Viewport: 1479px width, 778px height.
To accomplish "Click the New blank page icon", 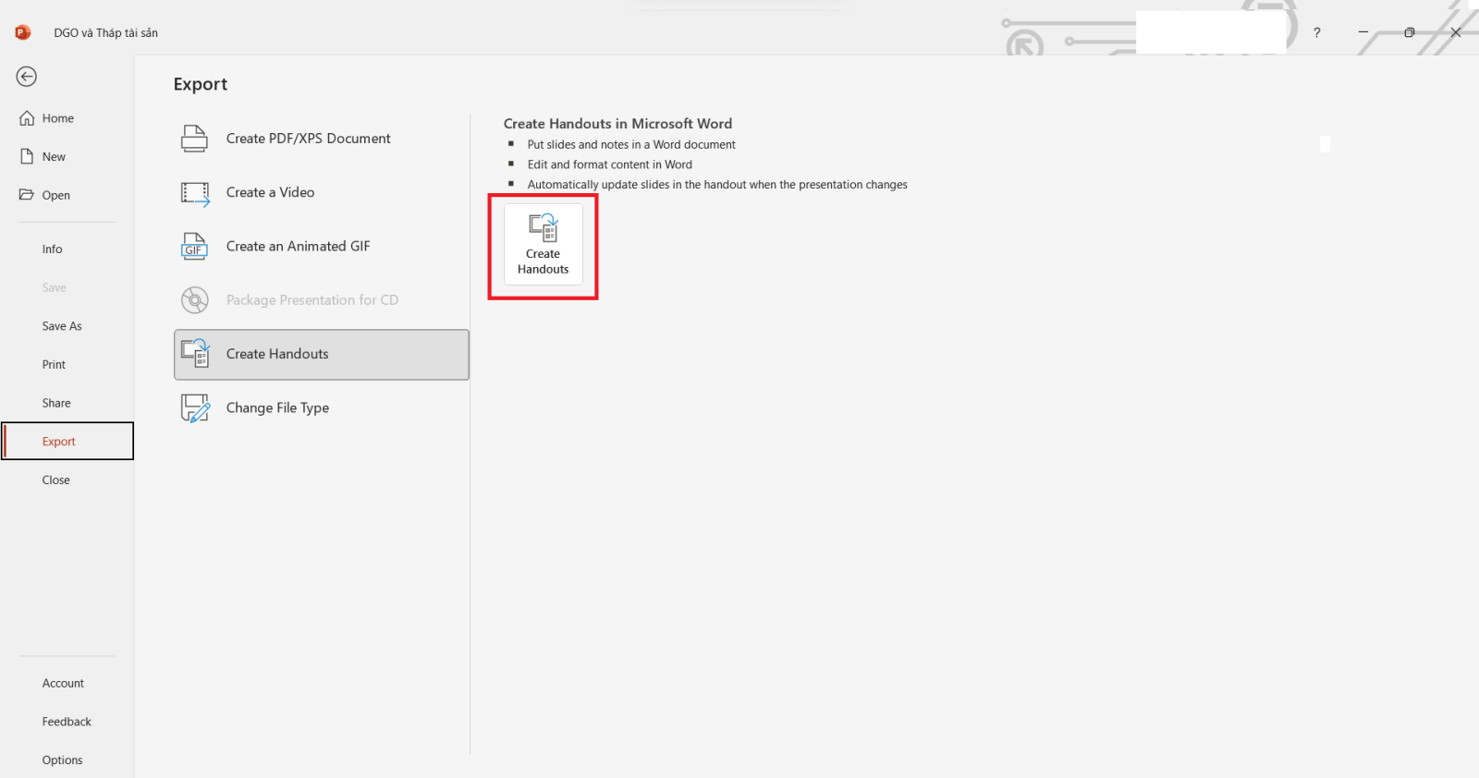I will point(27,157).
